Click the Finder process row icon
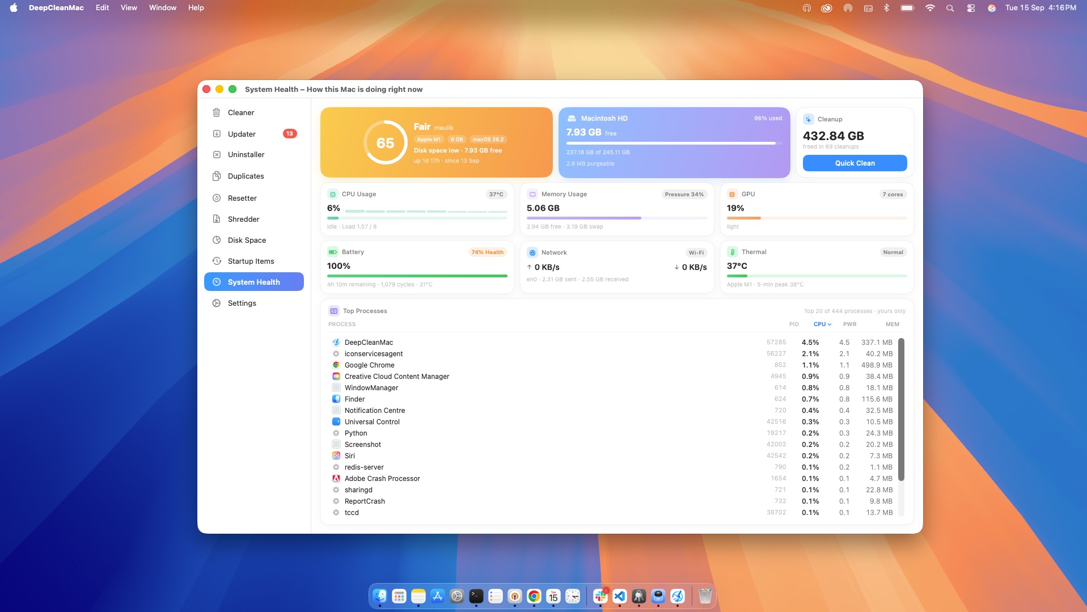This screenshot has width=1087, height=612. click(336, 399)
